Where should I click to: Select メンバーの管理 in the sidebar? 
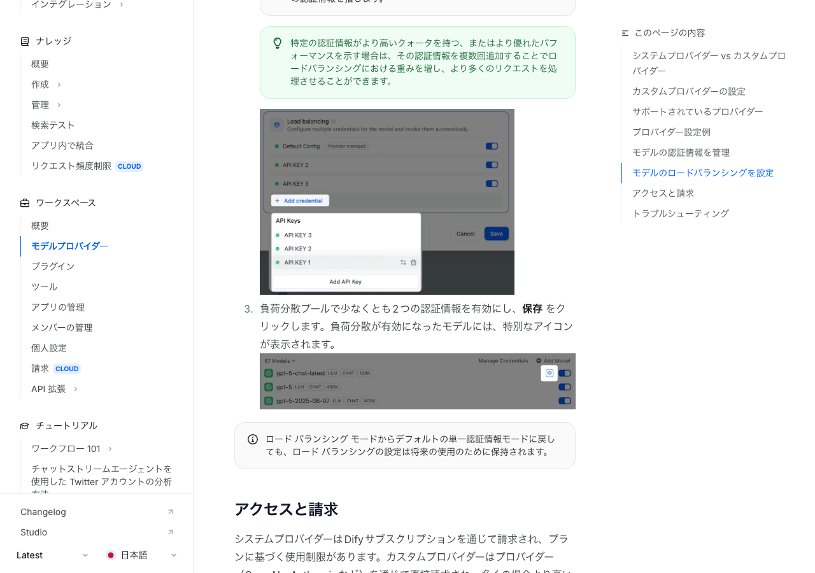click(62, 327)
